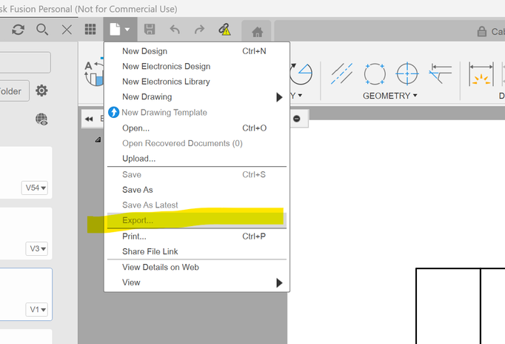This screenshot has width=505, height=344.
Task: Choose Open... from the menu
Action: (x=197, y=128)
